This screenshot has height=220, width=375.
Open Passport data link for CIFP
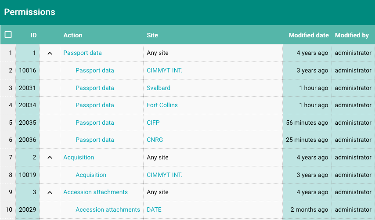[x=95, y=123]
